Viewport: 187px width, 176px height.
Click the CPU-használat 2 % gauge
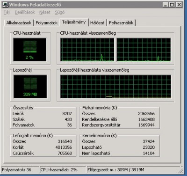tap(30, 50)
